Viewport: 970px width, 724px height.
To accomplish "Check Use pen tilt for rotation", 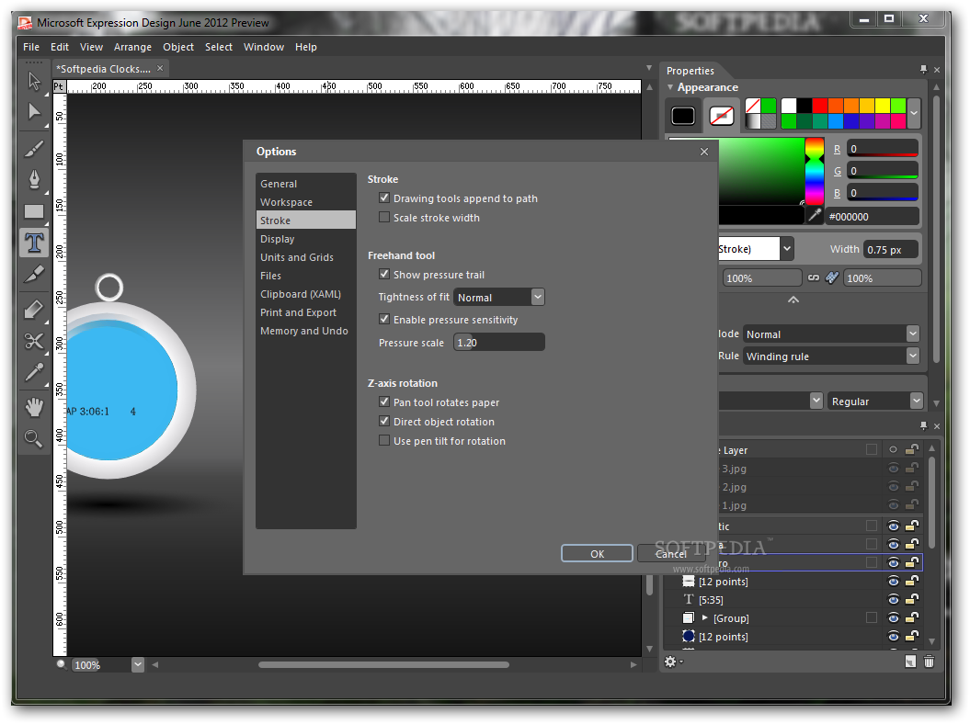I will coord(384,440).
